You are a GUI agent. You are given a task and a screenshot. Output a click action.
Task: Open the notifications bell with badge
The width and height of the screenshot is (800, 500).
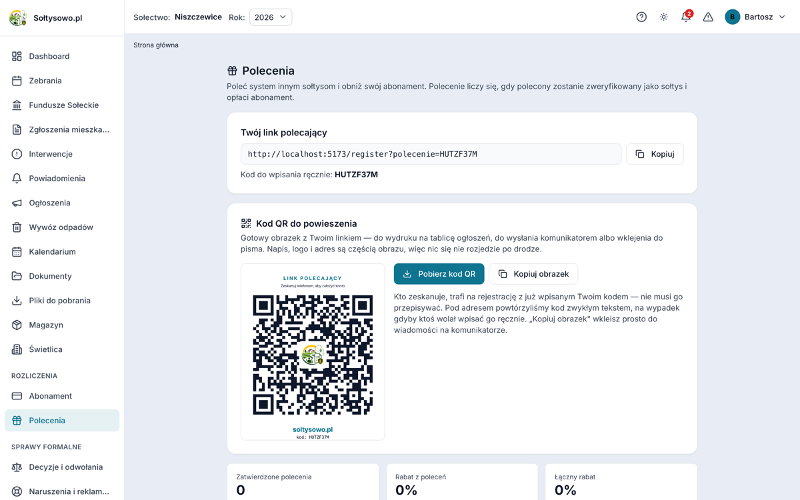pyautogui.click(x=686, y=17)
